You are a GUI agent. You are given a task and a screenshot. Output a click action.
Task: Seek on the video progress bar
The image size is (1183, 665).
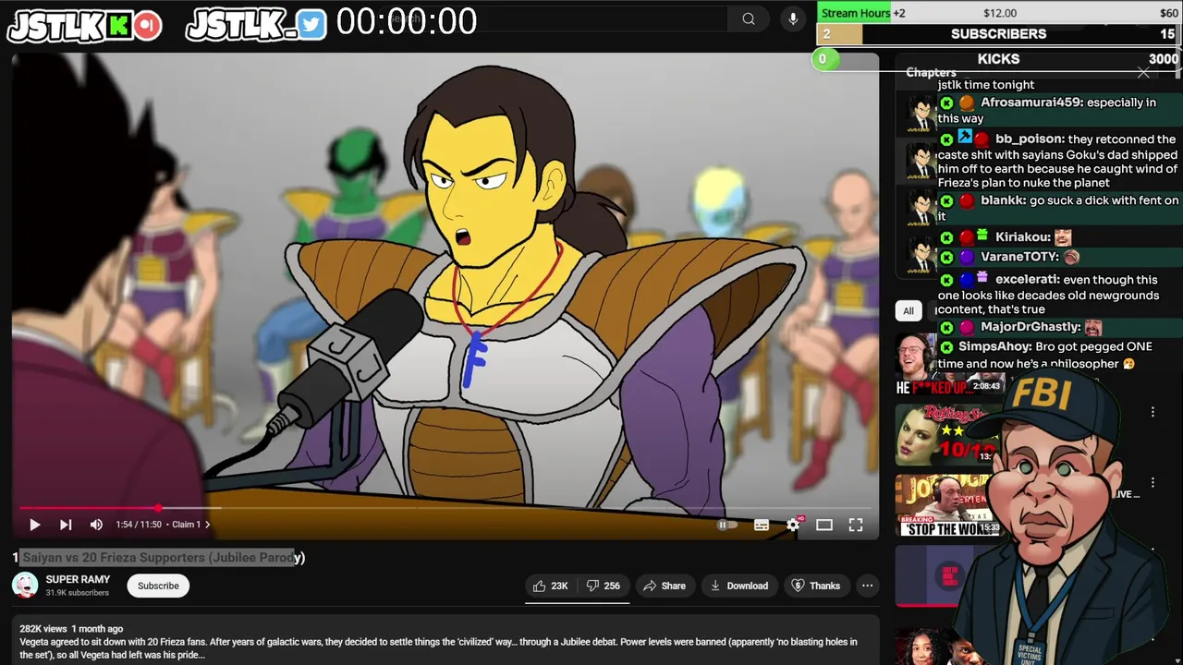click(x=444, y=508)
